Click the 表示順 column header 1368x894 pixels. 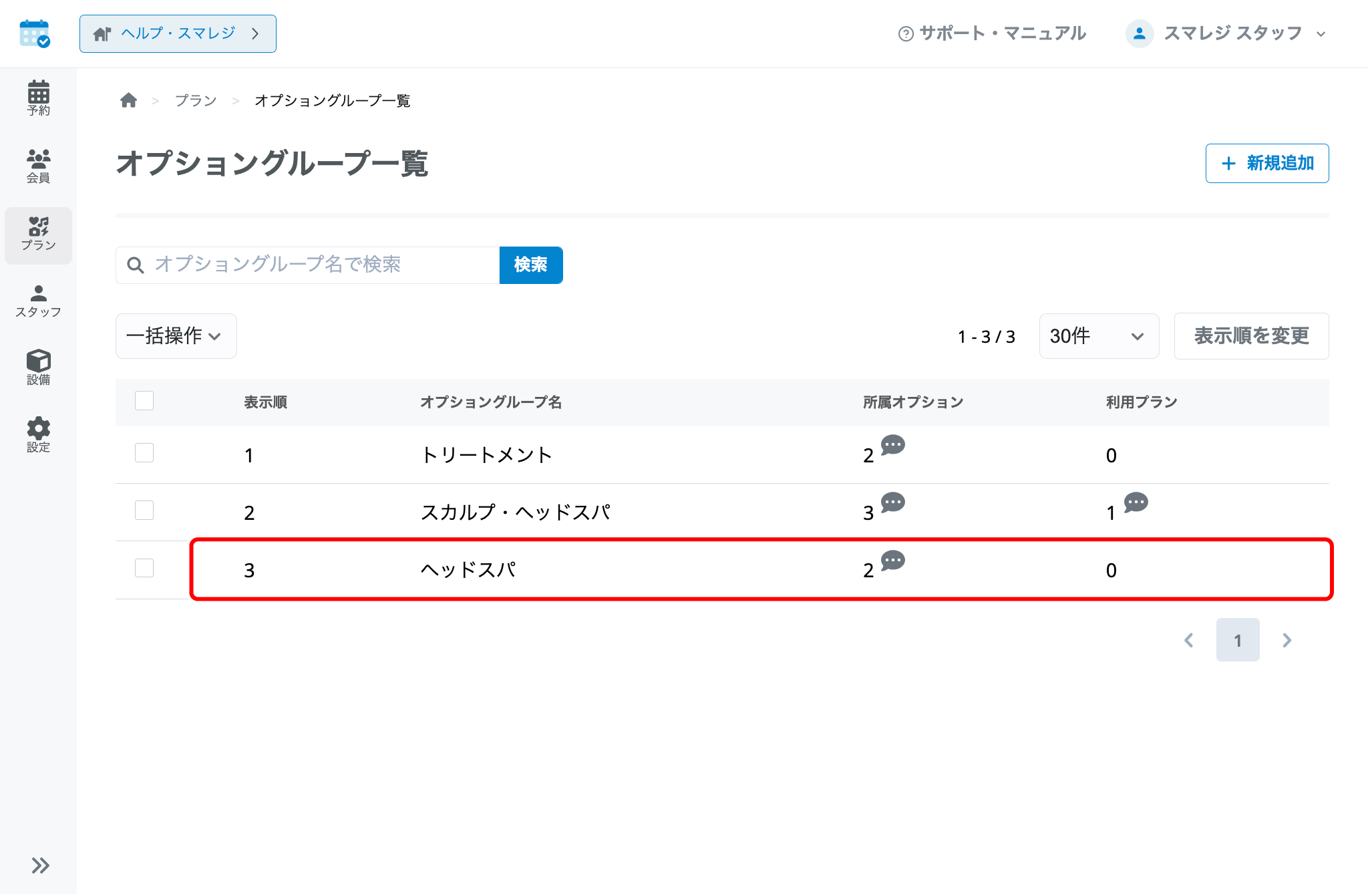click(x=265, y=402)
